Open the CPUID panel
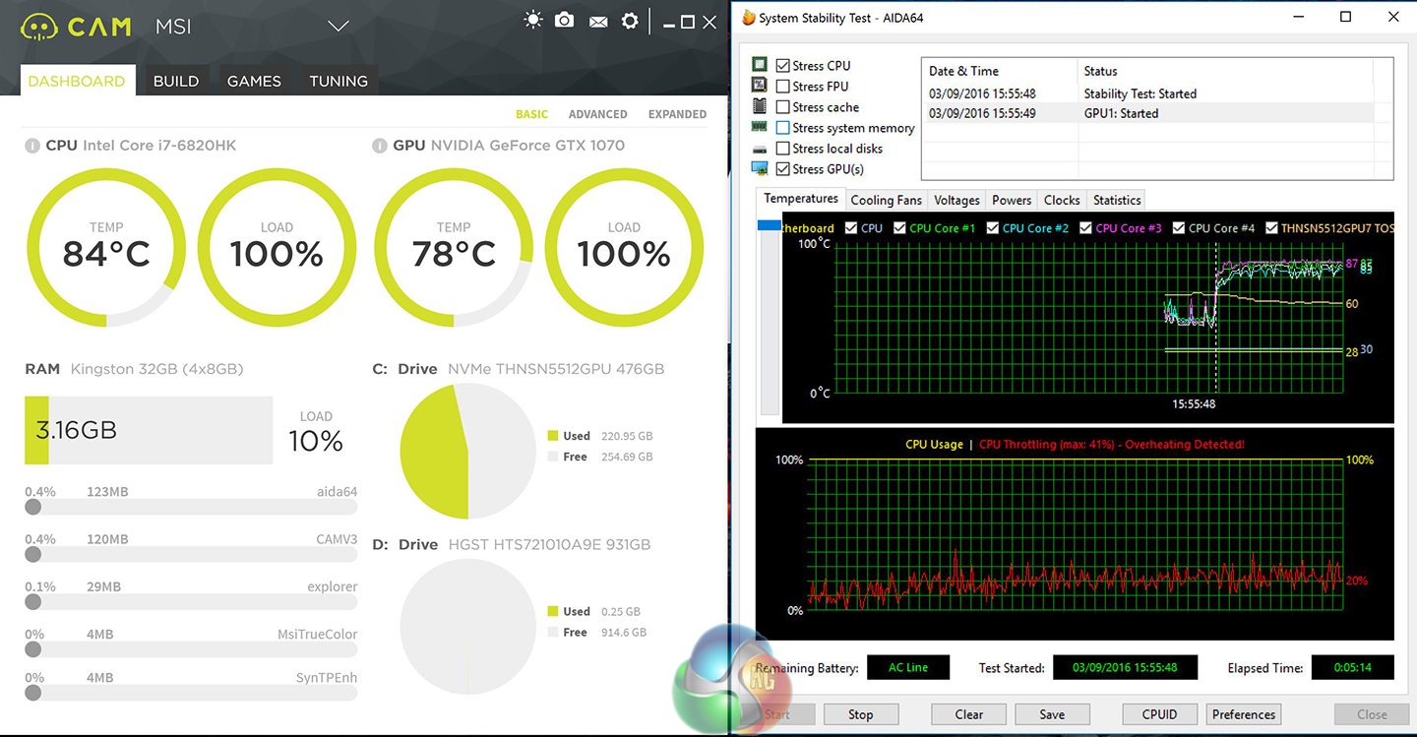This screenshot has height=737, width=1417. coord(1160,714)
